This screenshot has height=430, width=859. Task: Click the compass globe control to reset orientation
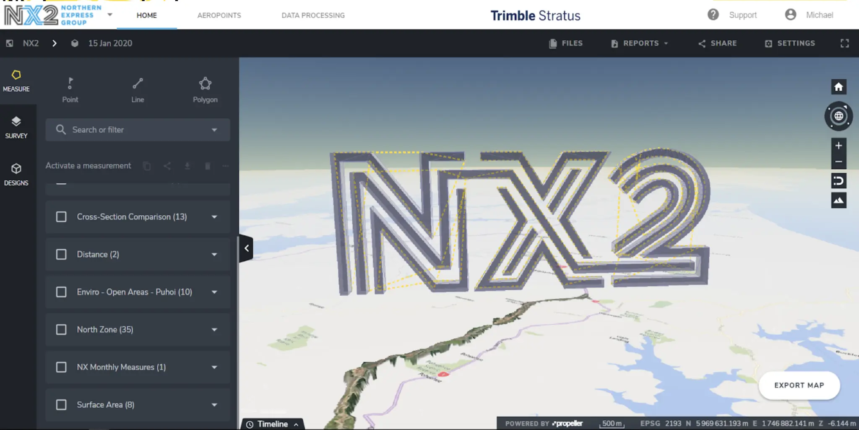(838, 116)
